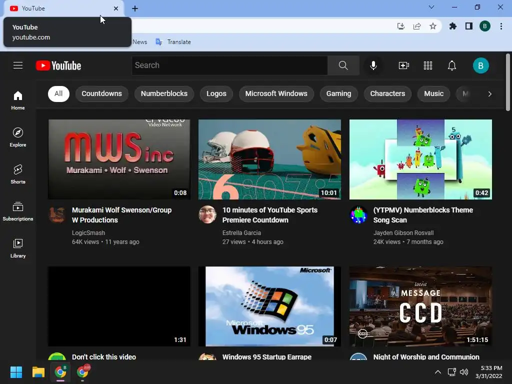Select the Microsoft Windows filter chip
The image size is (512, 384).
[x=276, y=93]
